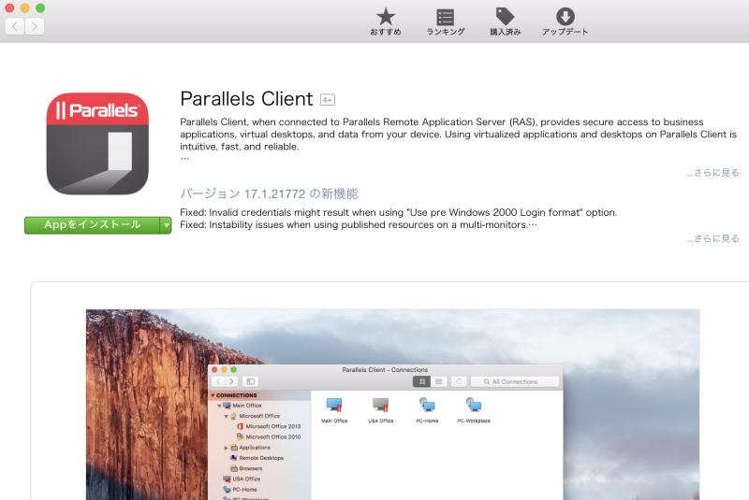Select Remote Desktops in sidebar
The width and height of the screenshot is (749, 500).
click(257, 458)
